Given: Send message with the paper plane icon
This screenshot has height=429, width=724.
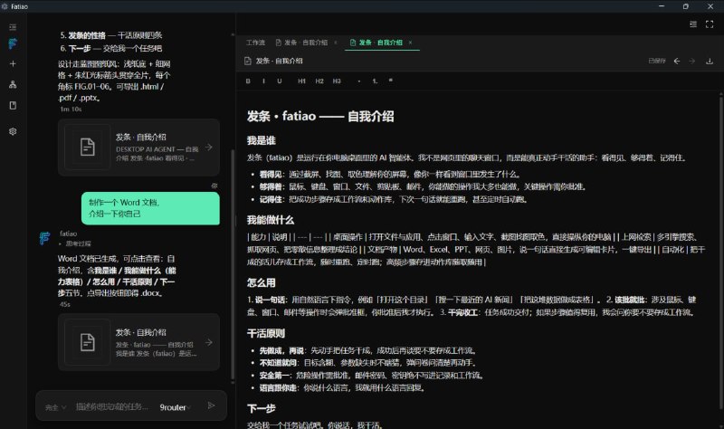Looking at the screenshot, I should [x=211, y=405].
